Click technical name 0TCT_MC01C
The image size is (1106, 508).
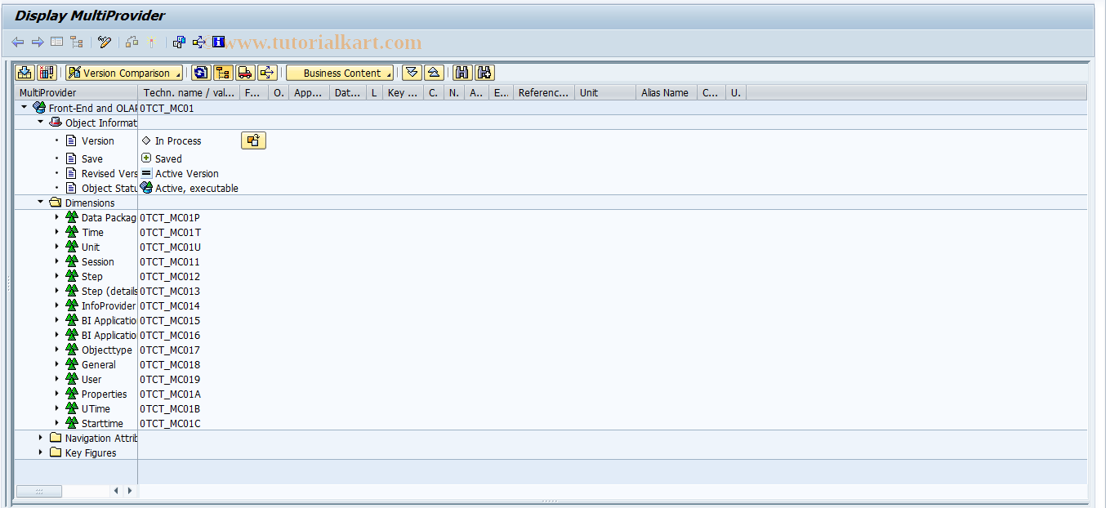tap(170, 423)
